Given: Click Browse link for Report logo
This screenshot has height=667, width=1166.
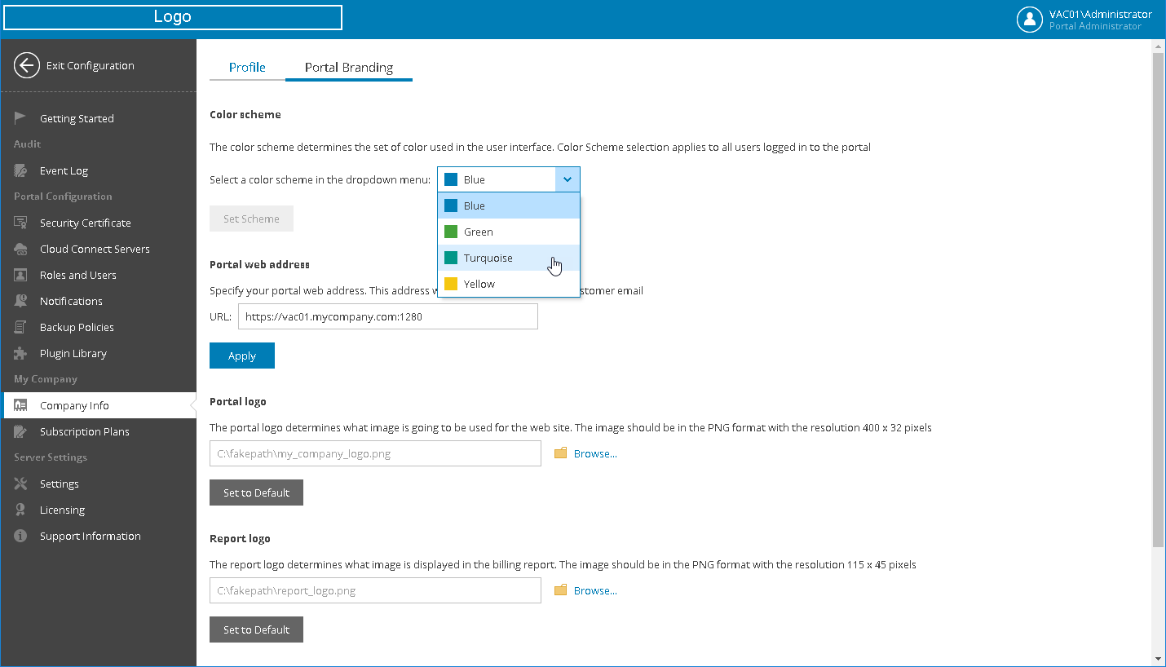Looking at the screenshot, I should point(595,590).
